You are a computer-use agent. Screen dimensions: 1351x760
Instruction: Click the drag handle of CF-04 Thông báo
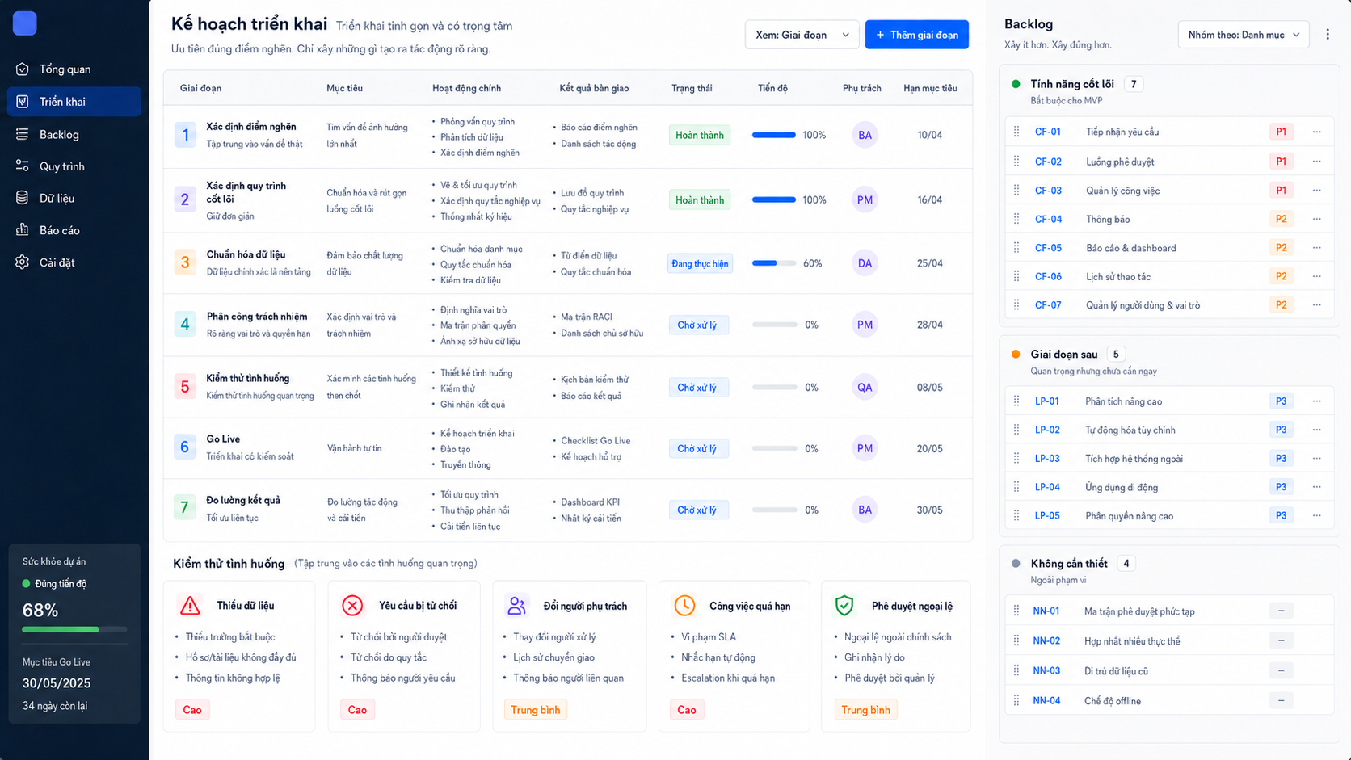[1016, 219]
